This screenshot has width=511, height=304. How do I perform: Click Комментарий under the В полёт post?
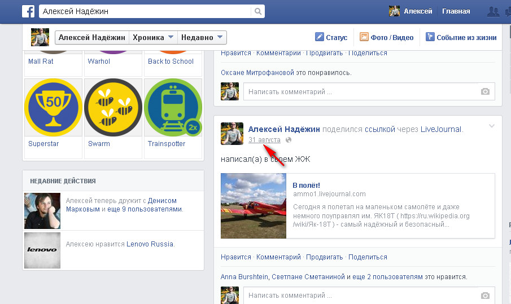coord(278,257)
